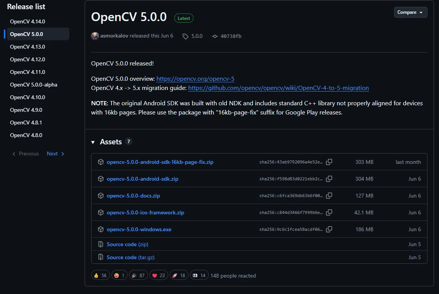Select OpenCV 4.13.0 in release list
Screen dimensions: 439x294
(38, 47)
